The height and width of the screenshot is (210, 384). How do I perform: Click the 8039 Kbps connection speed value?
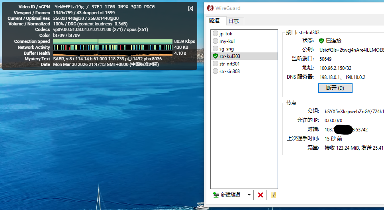185,41
